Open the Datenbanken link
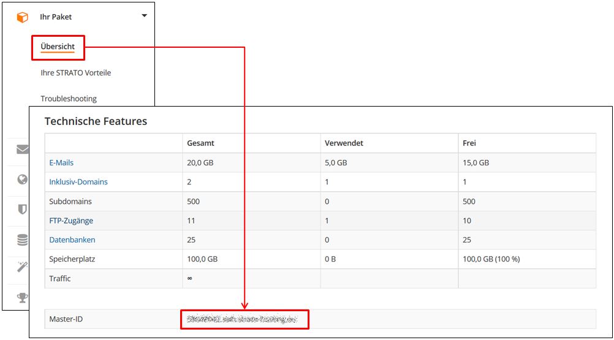Viewport: 614px width, 340px height. click(72, 240)
